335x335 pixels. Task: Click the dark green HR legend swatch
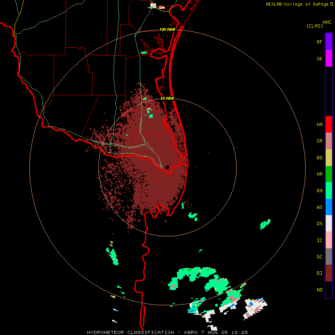click(329, 174)
